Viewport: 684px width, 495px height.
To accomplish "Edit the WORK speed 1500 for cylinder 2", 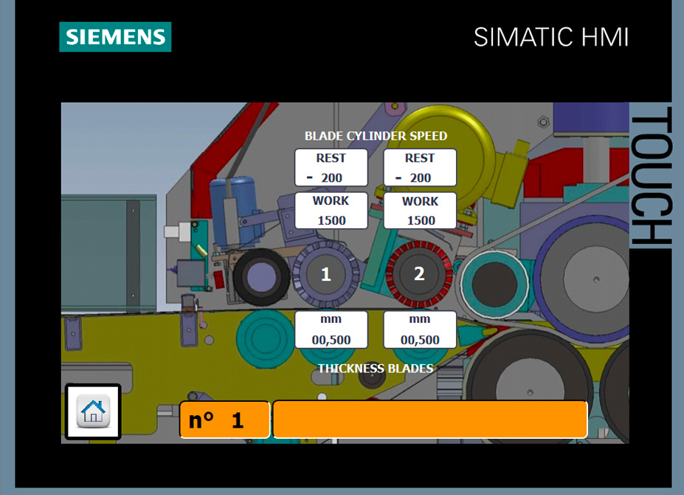I will [420, 211].
